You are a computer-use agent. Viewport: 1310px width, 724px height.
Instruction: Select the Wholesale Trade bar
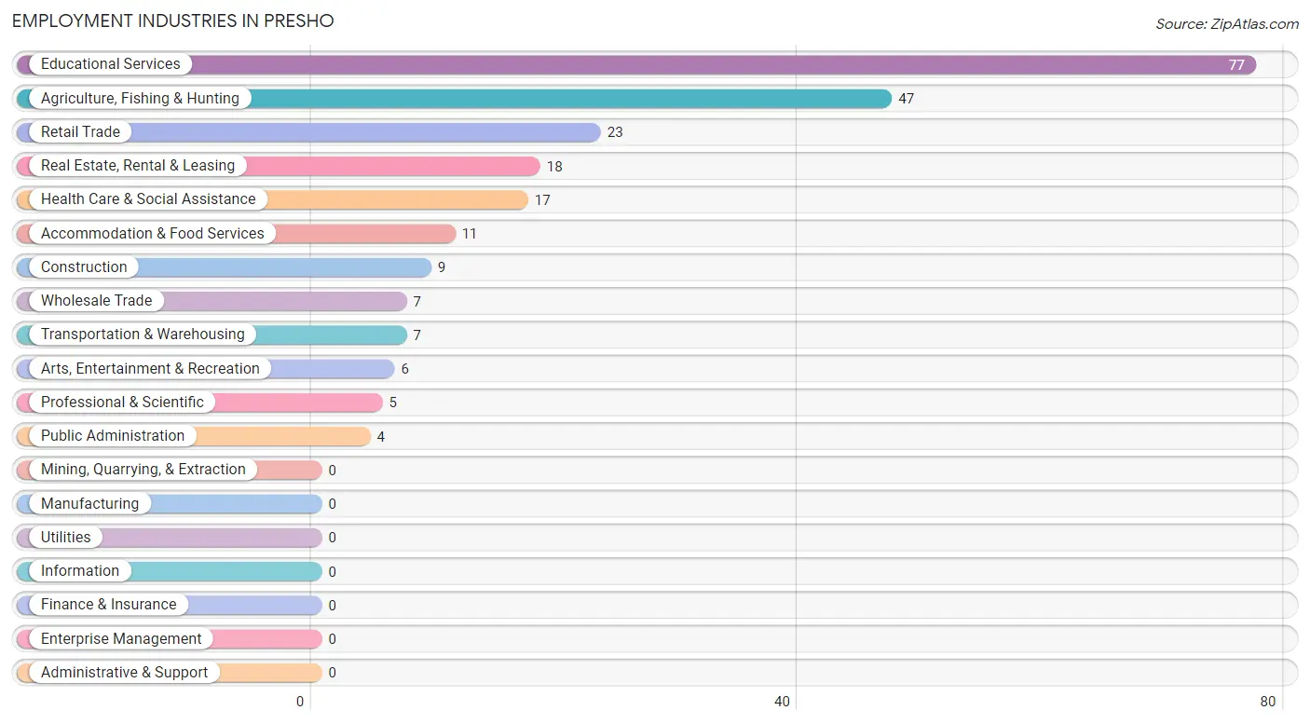(212, 301)
